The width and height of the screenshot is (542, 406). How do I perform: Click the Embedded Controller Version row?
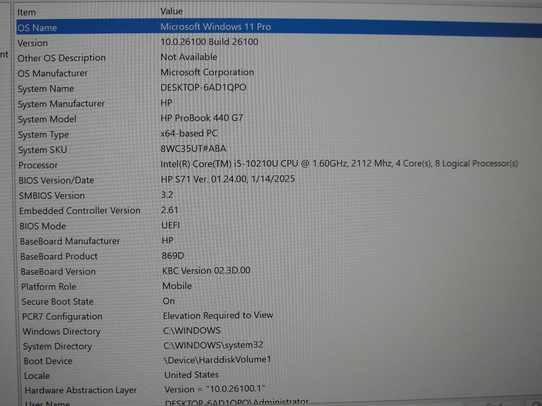pyautogui.click(x=80, y=211)
